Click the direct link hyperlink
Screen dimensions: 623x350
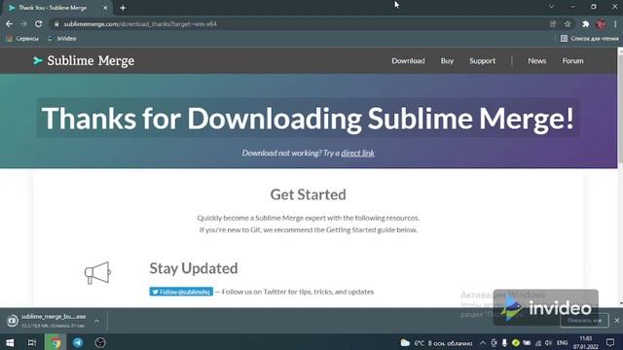pyautogui.click(x=357, y=153)
